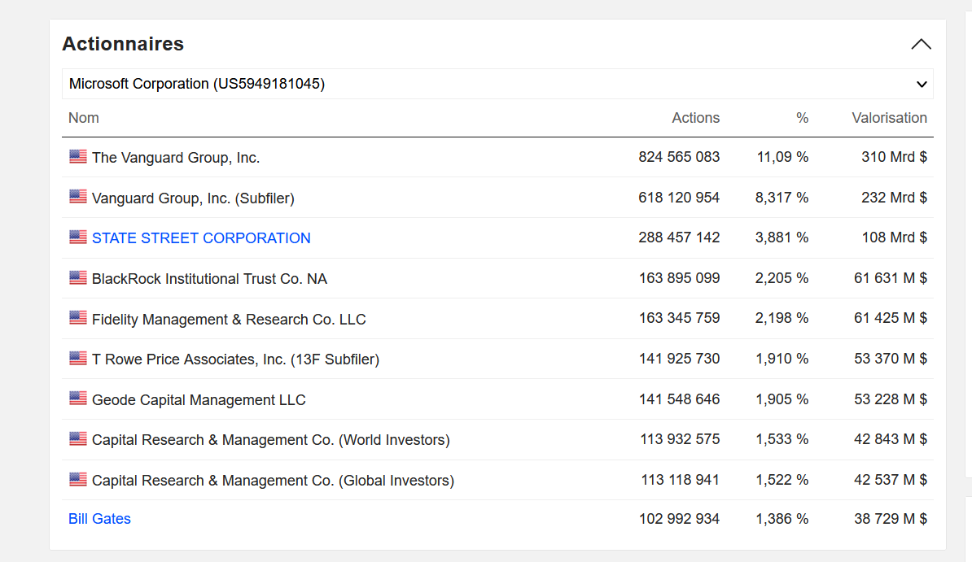Click the US flag beside BlackRock Institutional Trust
Screen dimensions: 972x562
78,277
